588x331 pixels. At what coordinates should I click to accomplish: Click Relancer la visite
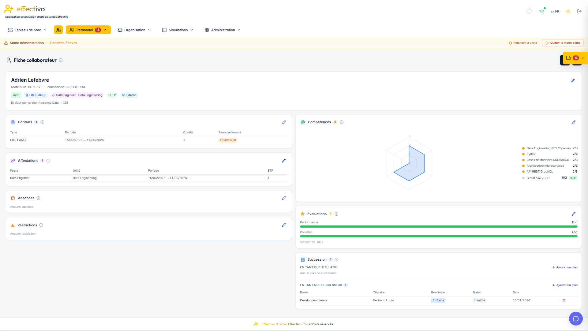click(x=523, y=43)
